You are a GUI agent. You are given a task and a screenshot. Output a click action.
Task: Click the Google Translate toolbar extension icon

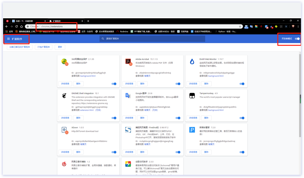(x=251, y=26)
